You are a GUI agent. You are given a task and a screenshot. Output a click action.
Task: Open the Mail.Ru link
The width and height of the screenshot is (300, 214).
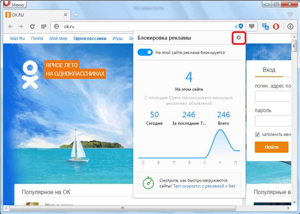(x=18, y=38)
